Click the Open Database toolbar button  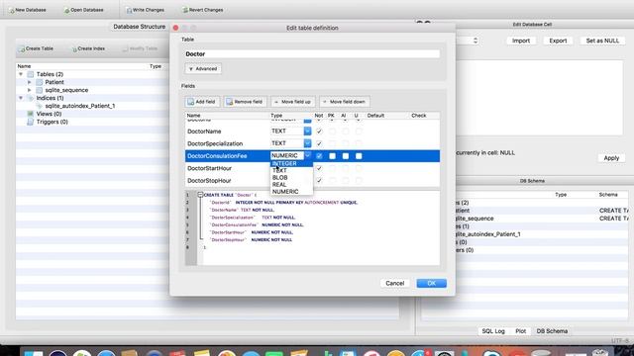point(83,10)
